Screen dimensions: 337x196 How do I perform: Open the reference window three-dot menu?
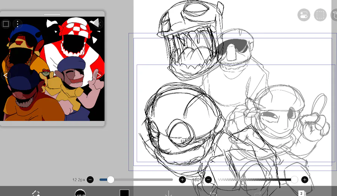[x=18, y=24]
